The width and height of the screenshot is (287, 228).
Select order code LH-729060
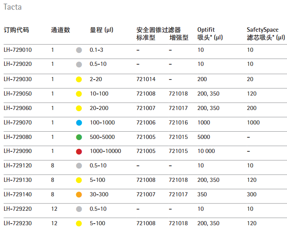tap(18, 108)
